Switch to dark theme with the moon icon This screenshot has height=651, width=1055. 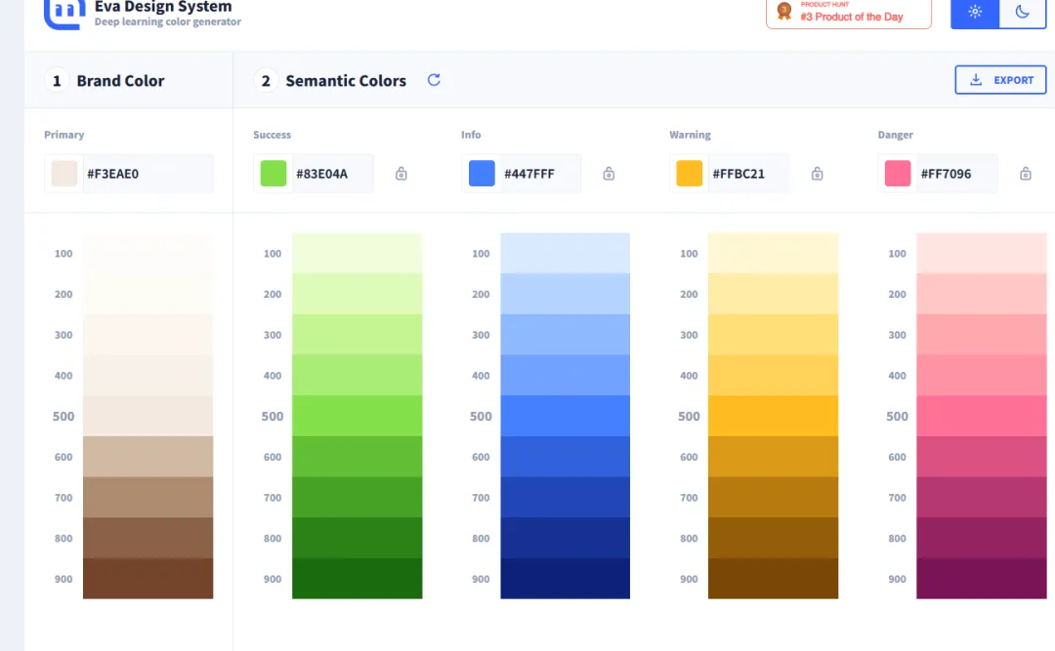point(1022,13)
